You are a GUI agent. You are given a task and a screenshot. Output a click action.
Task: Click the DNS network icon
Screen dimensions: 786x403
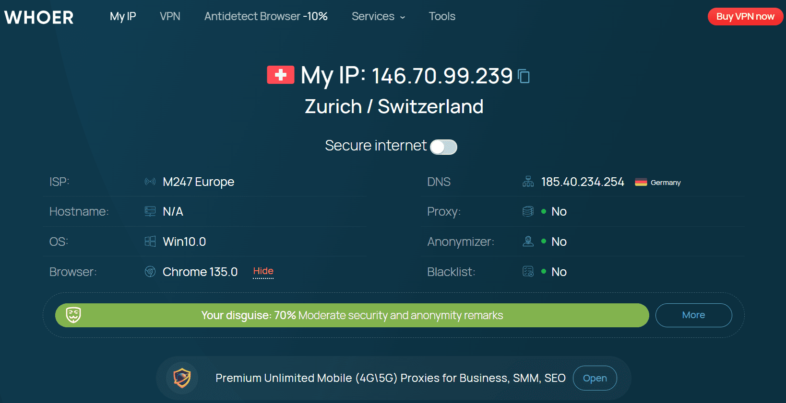(528, 182)
